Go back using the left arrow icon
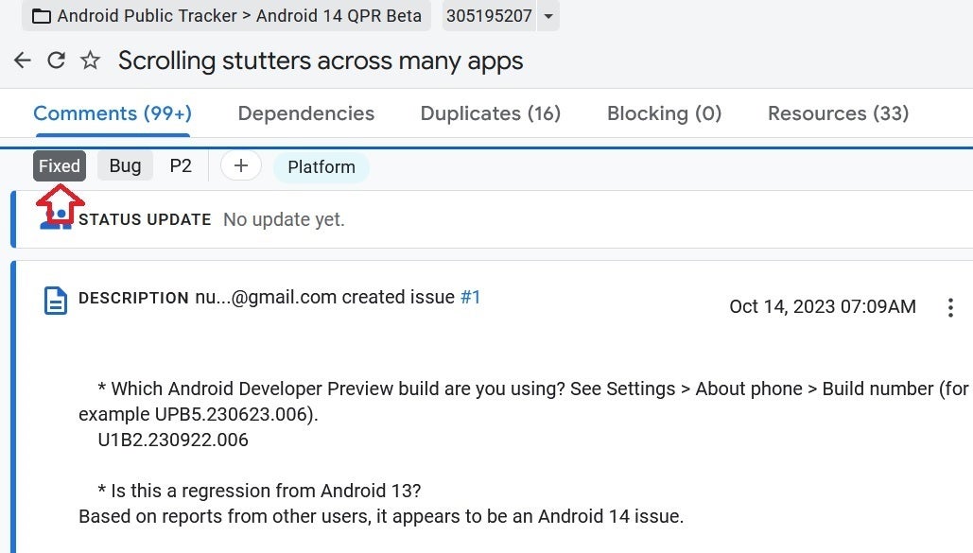Viewport: 973px width, 553px height. click(x=23, y=60)
